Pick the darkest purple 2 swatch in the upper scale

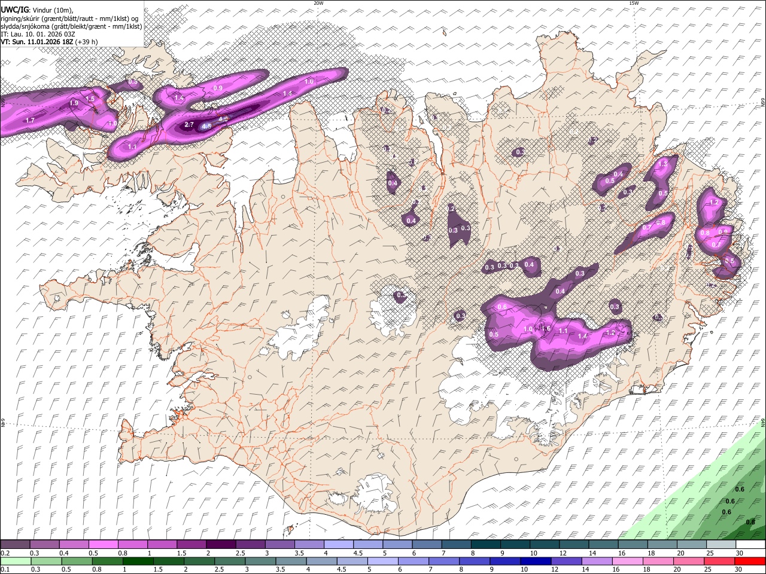pos(221,544)
